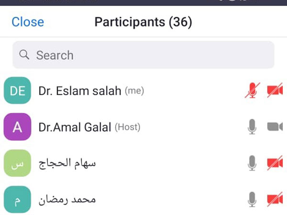Open the DE avatar of Dr. Eslam salah
287x215 pixels.
pyautogui.click(x=17, y=90)
